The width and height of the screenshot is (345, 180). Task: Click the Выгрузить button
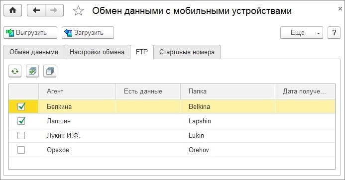point(30,33)
